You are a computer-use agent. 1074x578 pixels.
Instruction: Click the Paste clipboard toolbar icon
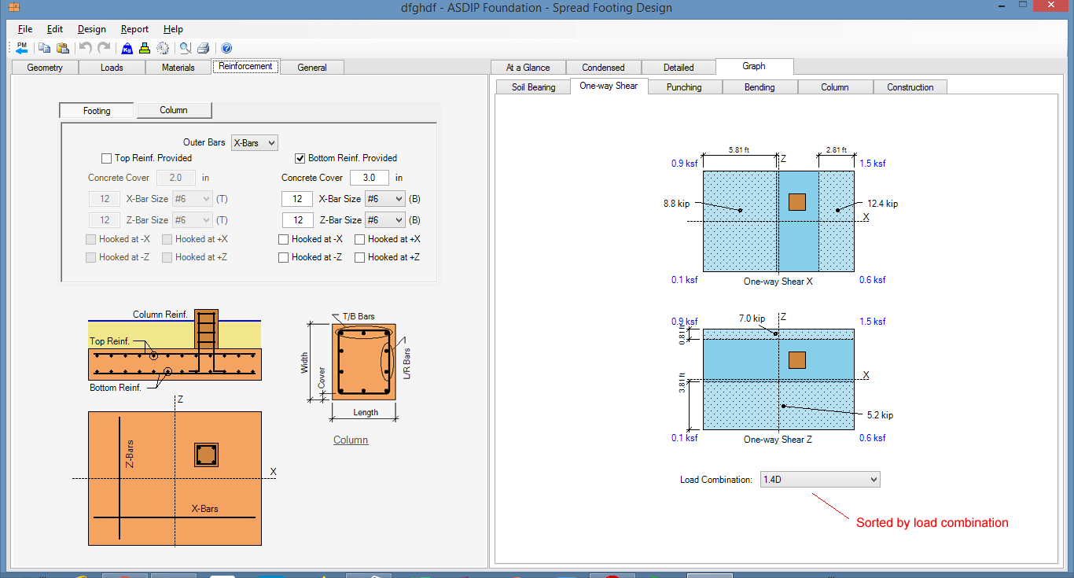pos(63,48)
